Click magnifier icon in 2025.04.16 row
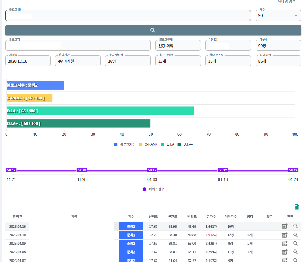The height and width of the screenshot is (262, 302). pos(296,226)
